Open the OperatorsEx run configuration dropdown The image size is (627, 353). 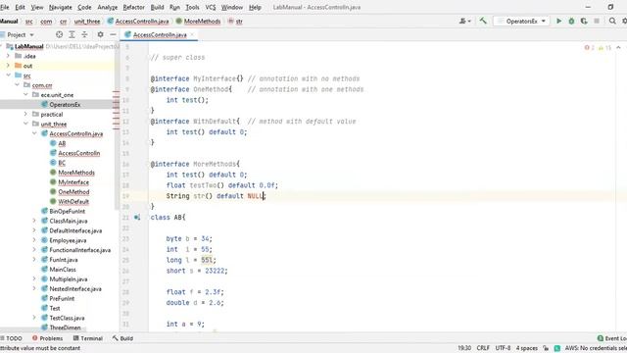pyautogui.click(x=522, y=21)
